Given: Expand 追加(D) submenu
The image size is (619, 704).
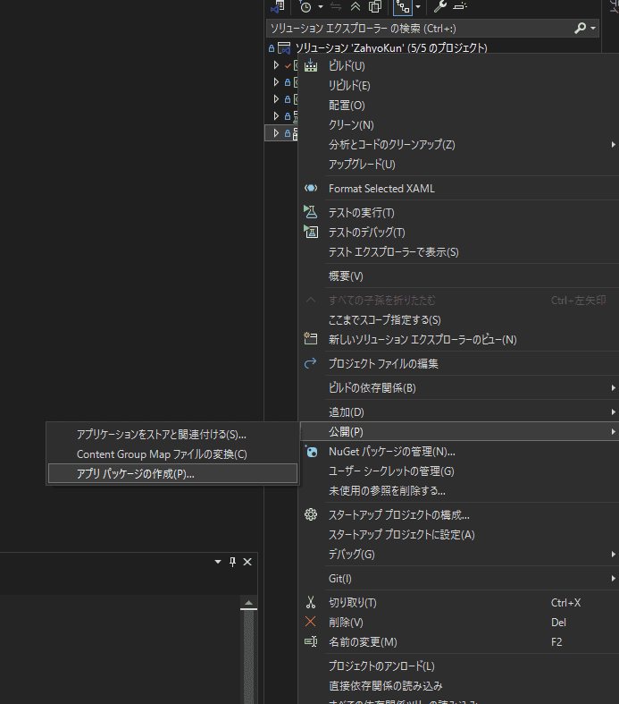Looking at the screenshot, I should click(459, 411).
